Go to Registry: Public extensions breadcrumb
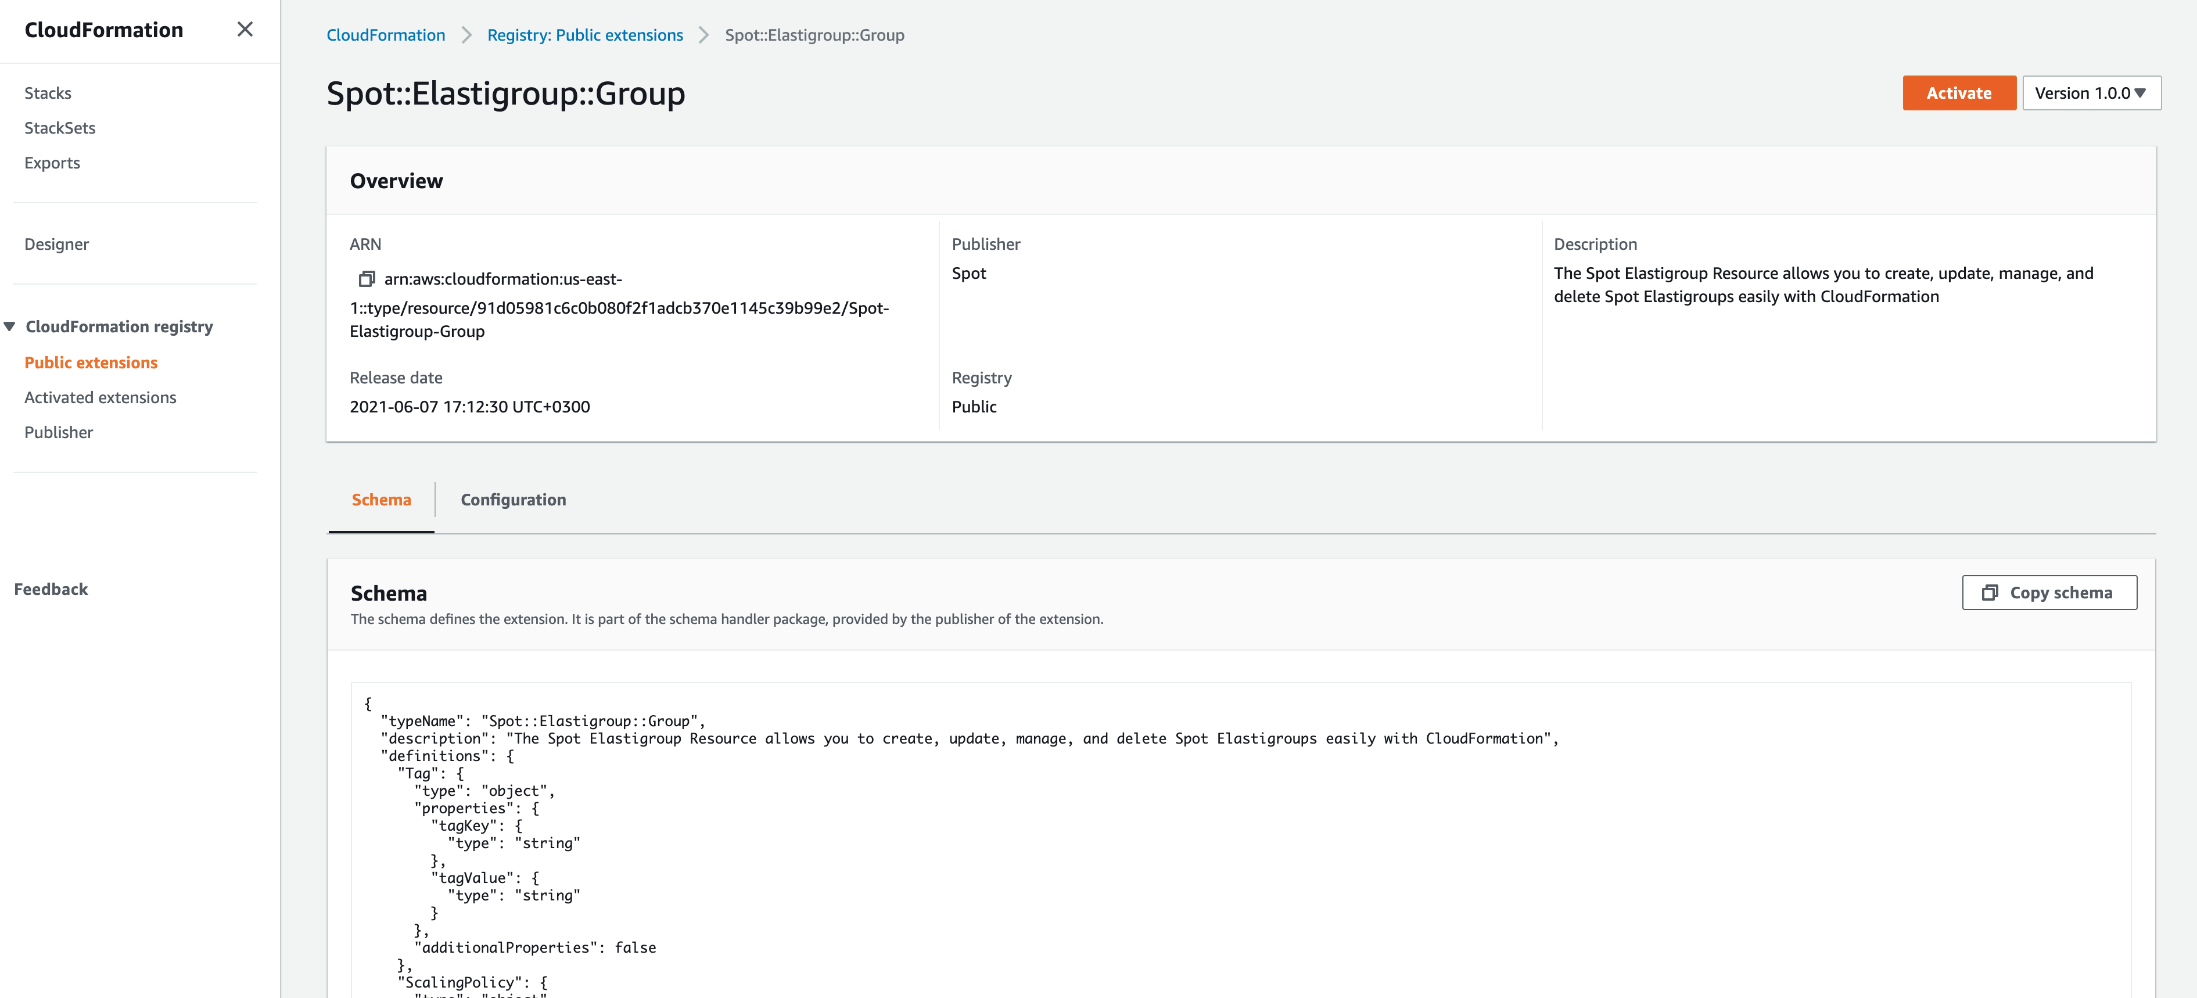The width and height of the screenshot is (2197, 998). click(584, 35)
